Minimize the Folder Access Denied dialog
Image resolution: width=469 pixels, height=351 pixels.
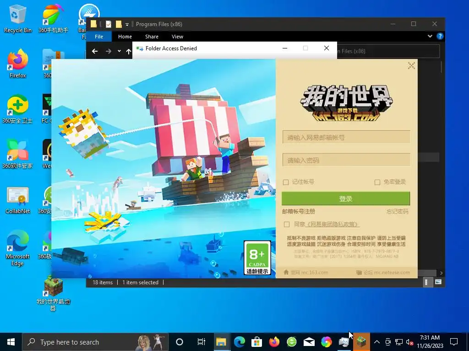285,48
